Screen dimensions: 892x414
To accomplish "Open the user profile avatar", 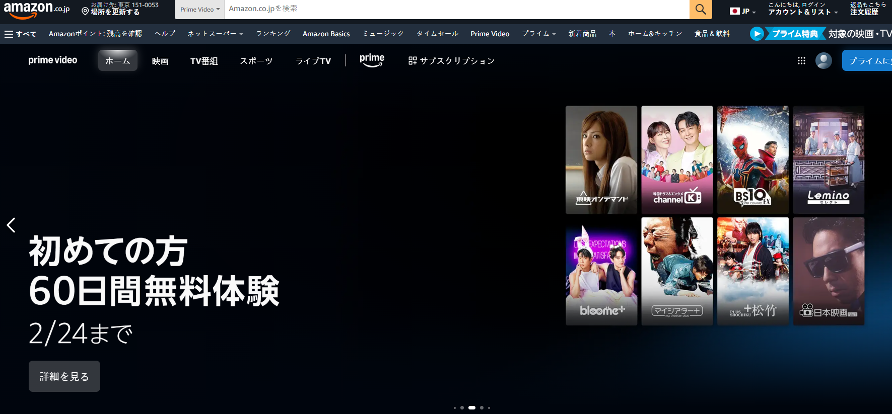I will (824, 61).
